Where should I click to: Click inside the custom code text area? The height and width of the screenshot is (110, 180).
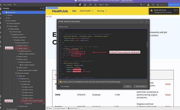tap(103, 54)
